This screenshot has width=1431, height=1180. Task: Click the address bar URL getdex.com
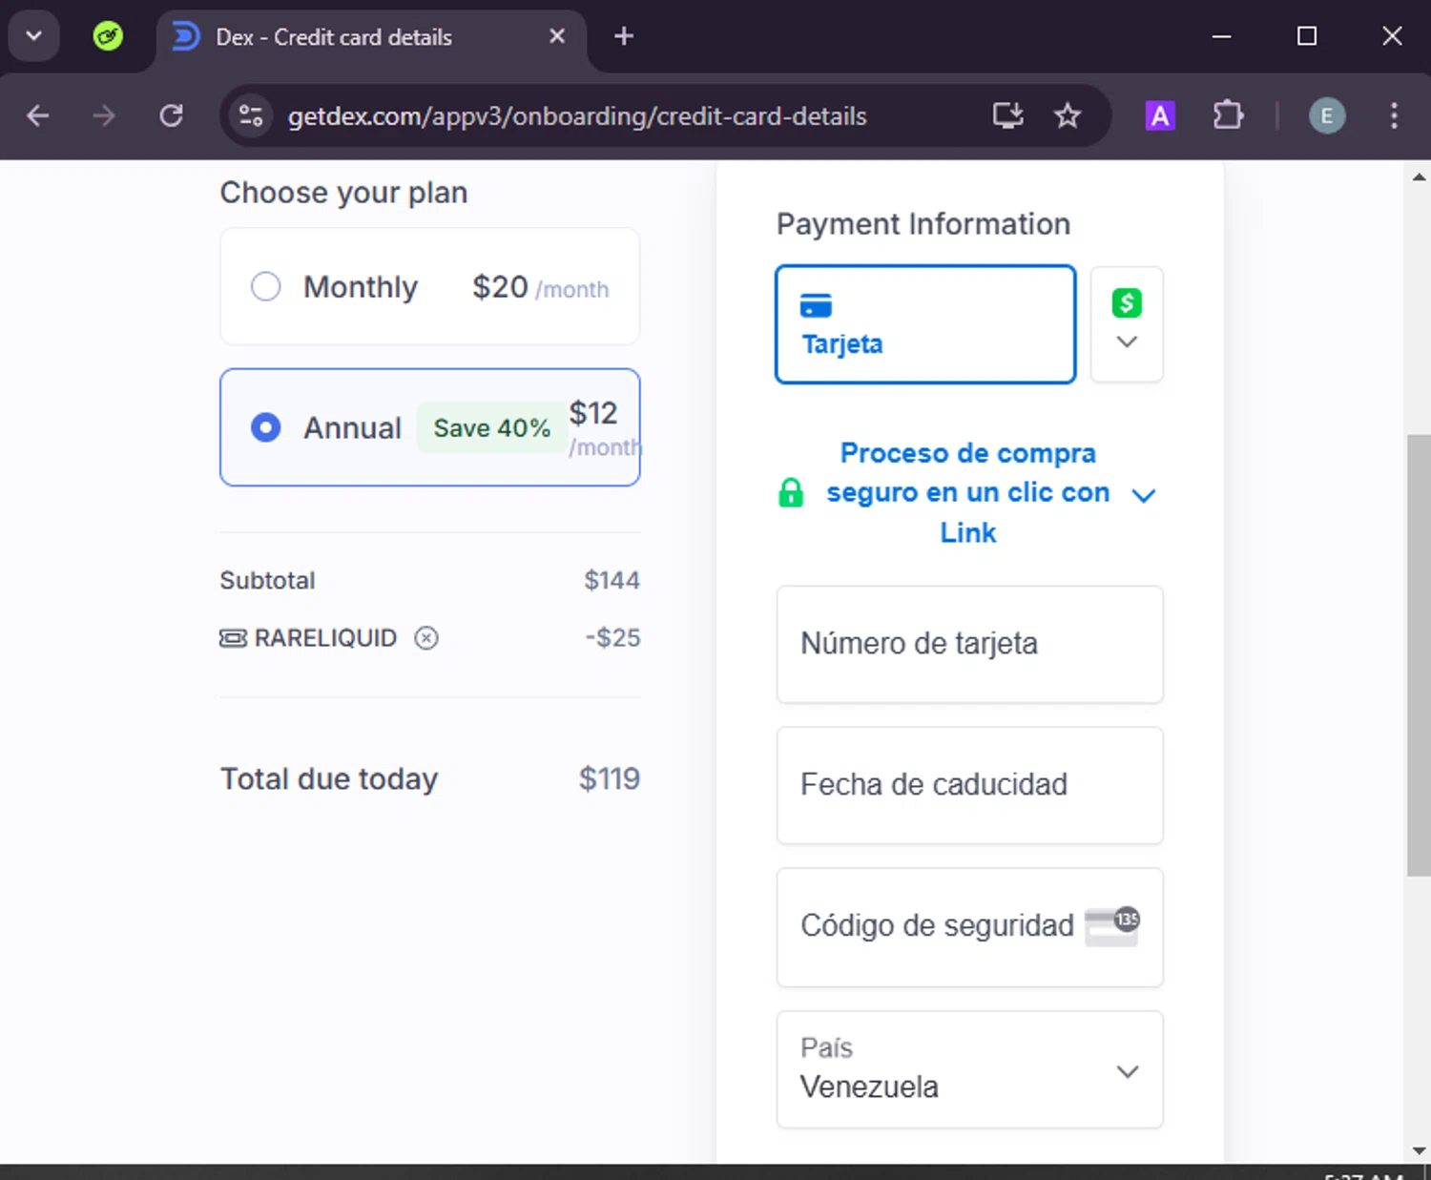pos(577,116)
